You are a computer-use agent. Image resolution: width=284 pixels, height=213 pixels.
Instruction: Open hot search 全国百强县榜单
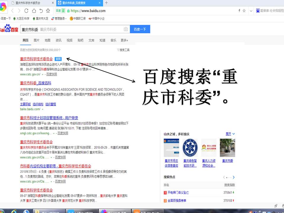[177, 201]
